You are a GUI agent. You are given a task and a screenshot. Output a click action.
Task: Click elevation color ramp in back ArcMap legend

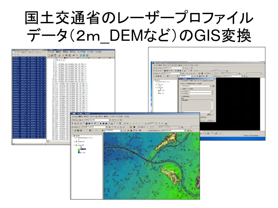(x=159, y=92)
